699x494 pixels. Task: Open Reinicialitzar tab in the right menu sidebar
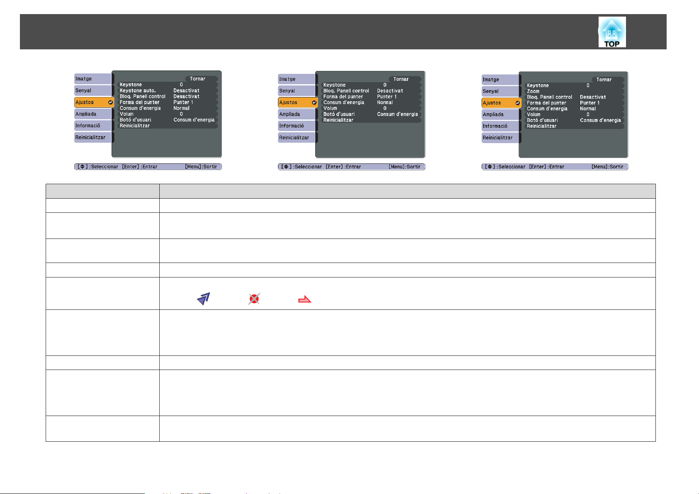(500, 138)
